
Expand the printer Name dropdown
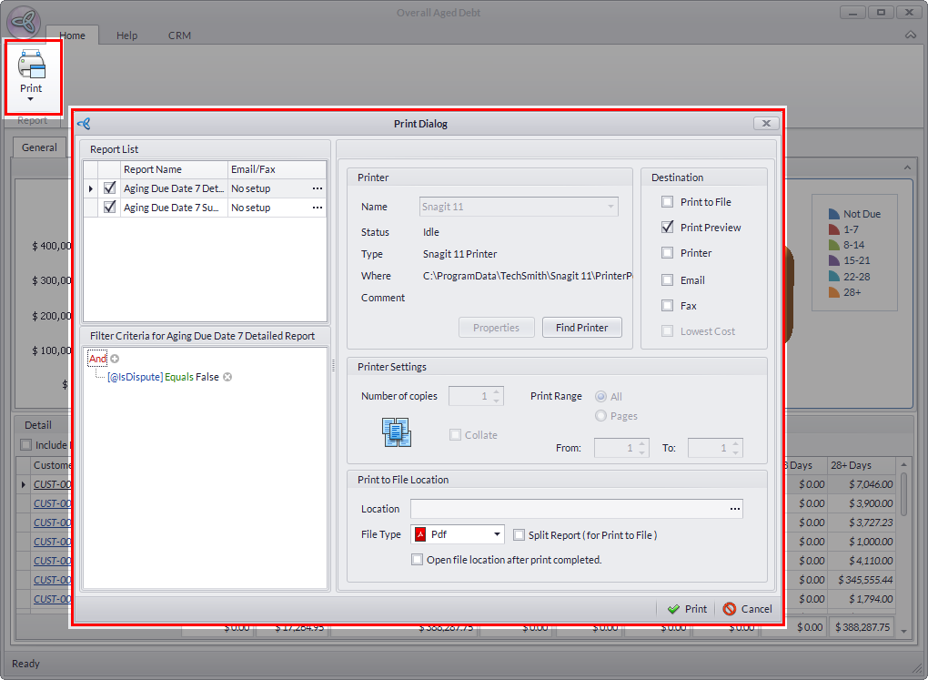coord(610,207)
